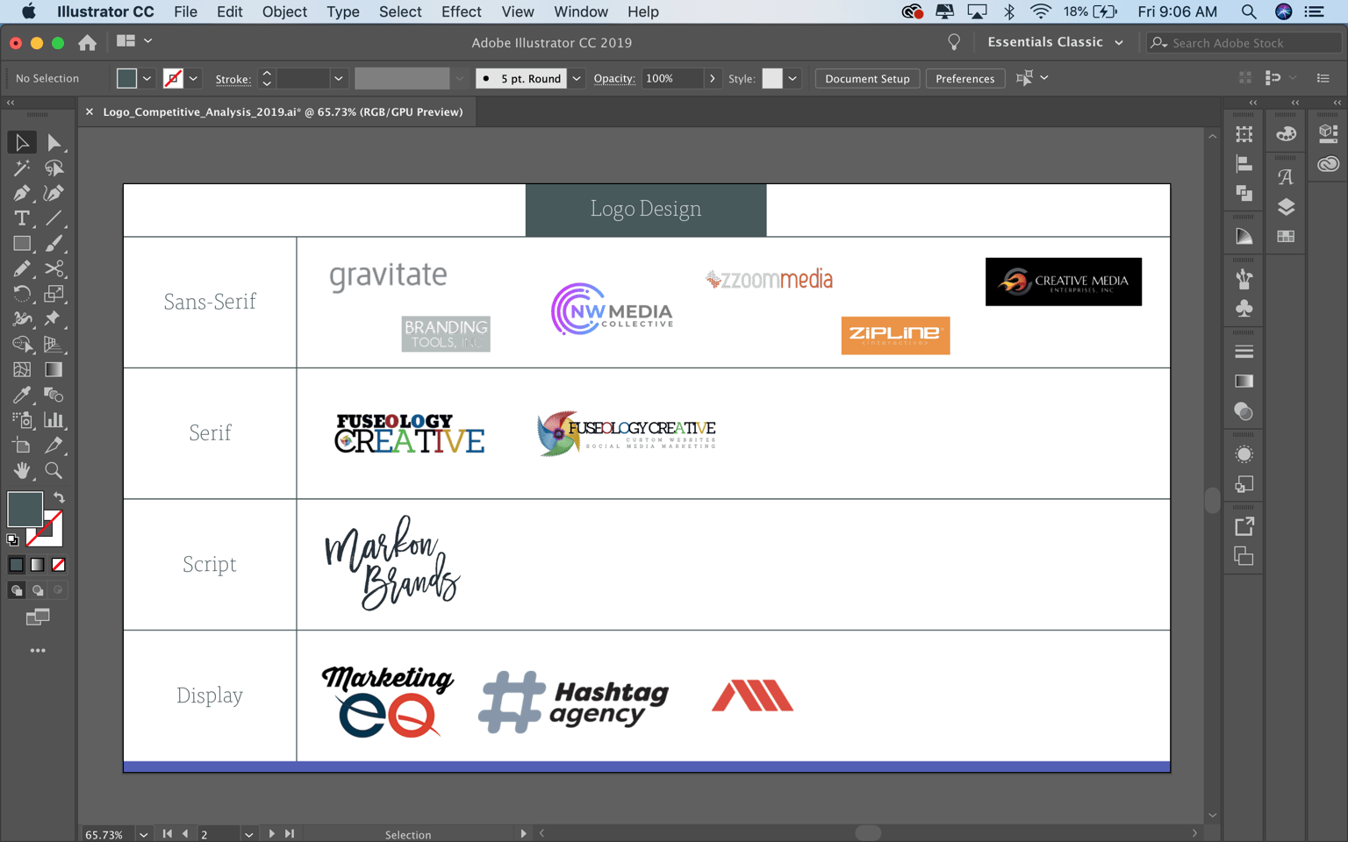Viewport: 1348px width, 842px height.
Task: Change the screen mode
Action: (x=37, y=617)
